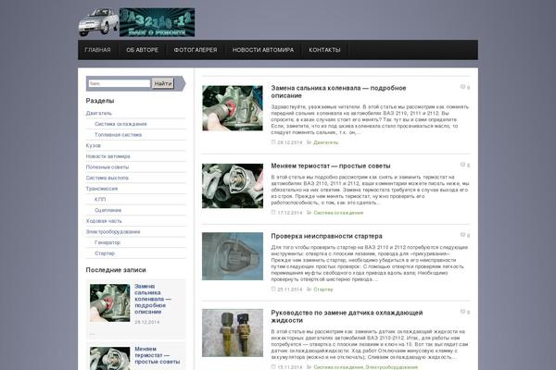Click crankshaft seal article thumbnail in main list
556x370 pixels.
[x=233, y=108]
